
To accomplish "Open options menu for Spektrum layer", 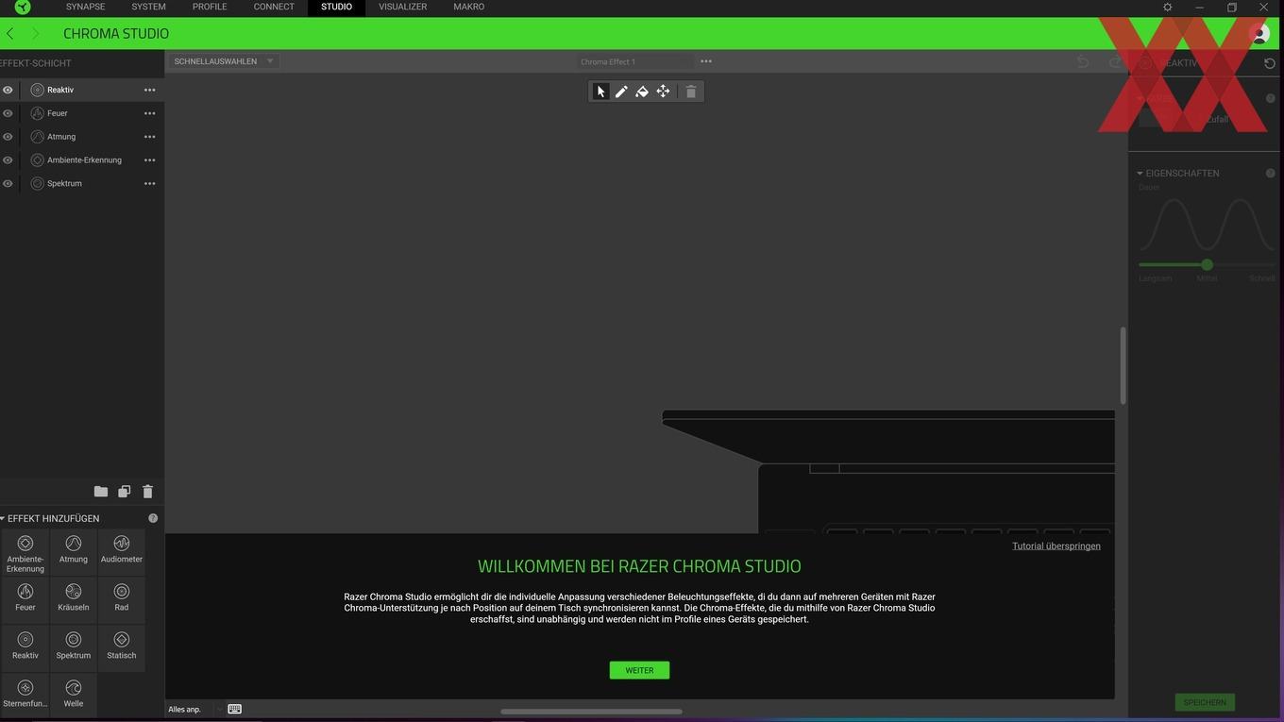I will 149,183.
